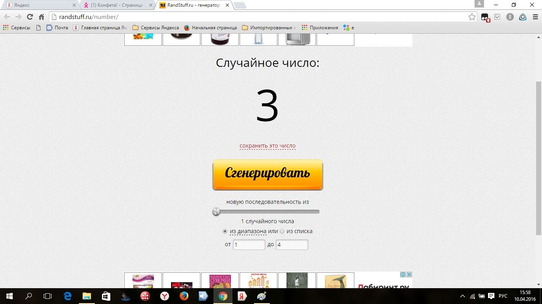542x304 pixels.
Task: Switch to the Яндекс browser tab
Action: coord(40,5)
